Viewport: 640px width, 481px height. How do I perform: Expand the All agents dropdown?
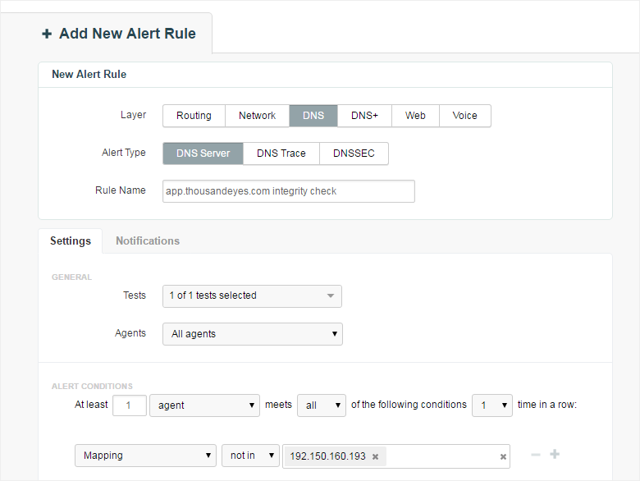point(252,334)
